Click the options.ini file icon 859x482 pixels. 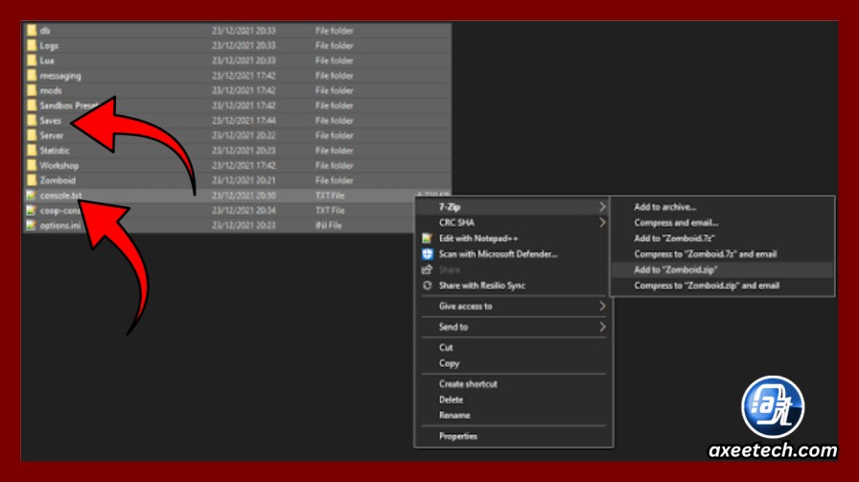point(32,225)
